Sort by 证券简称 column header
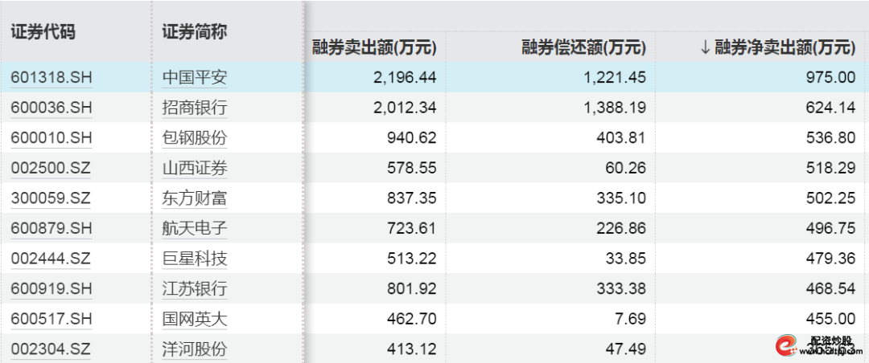Viewport: 869px width, 363px height. coord(195,32)
